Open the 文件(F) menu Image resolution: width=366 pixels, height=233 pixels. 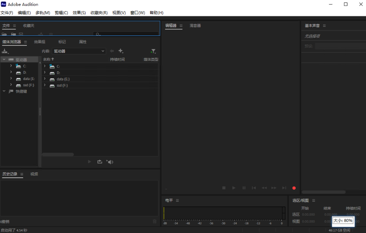7,13
